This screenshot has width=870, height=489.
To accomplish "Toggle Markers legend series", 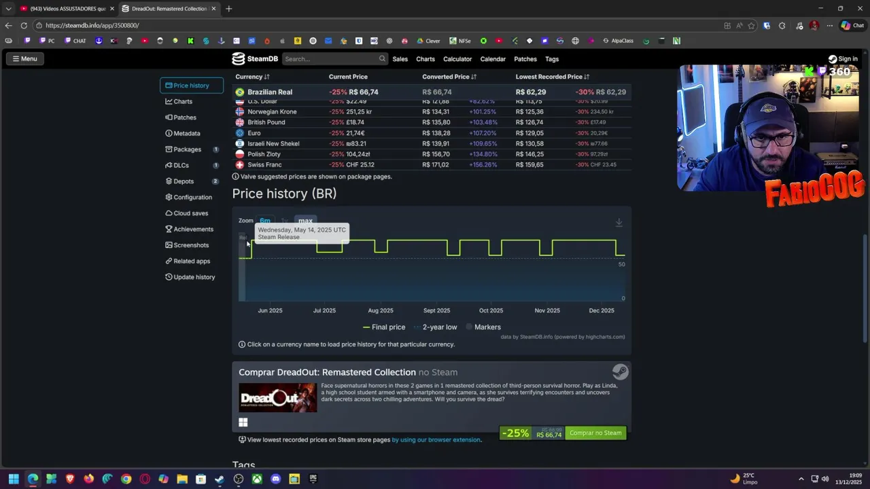I will [x=483, y=327].
